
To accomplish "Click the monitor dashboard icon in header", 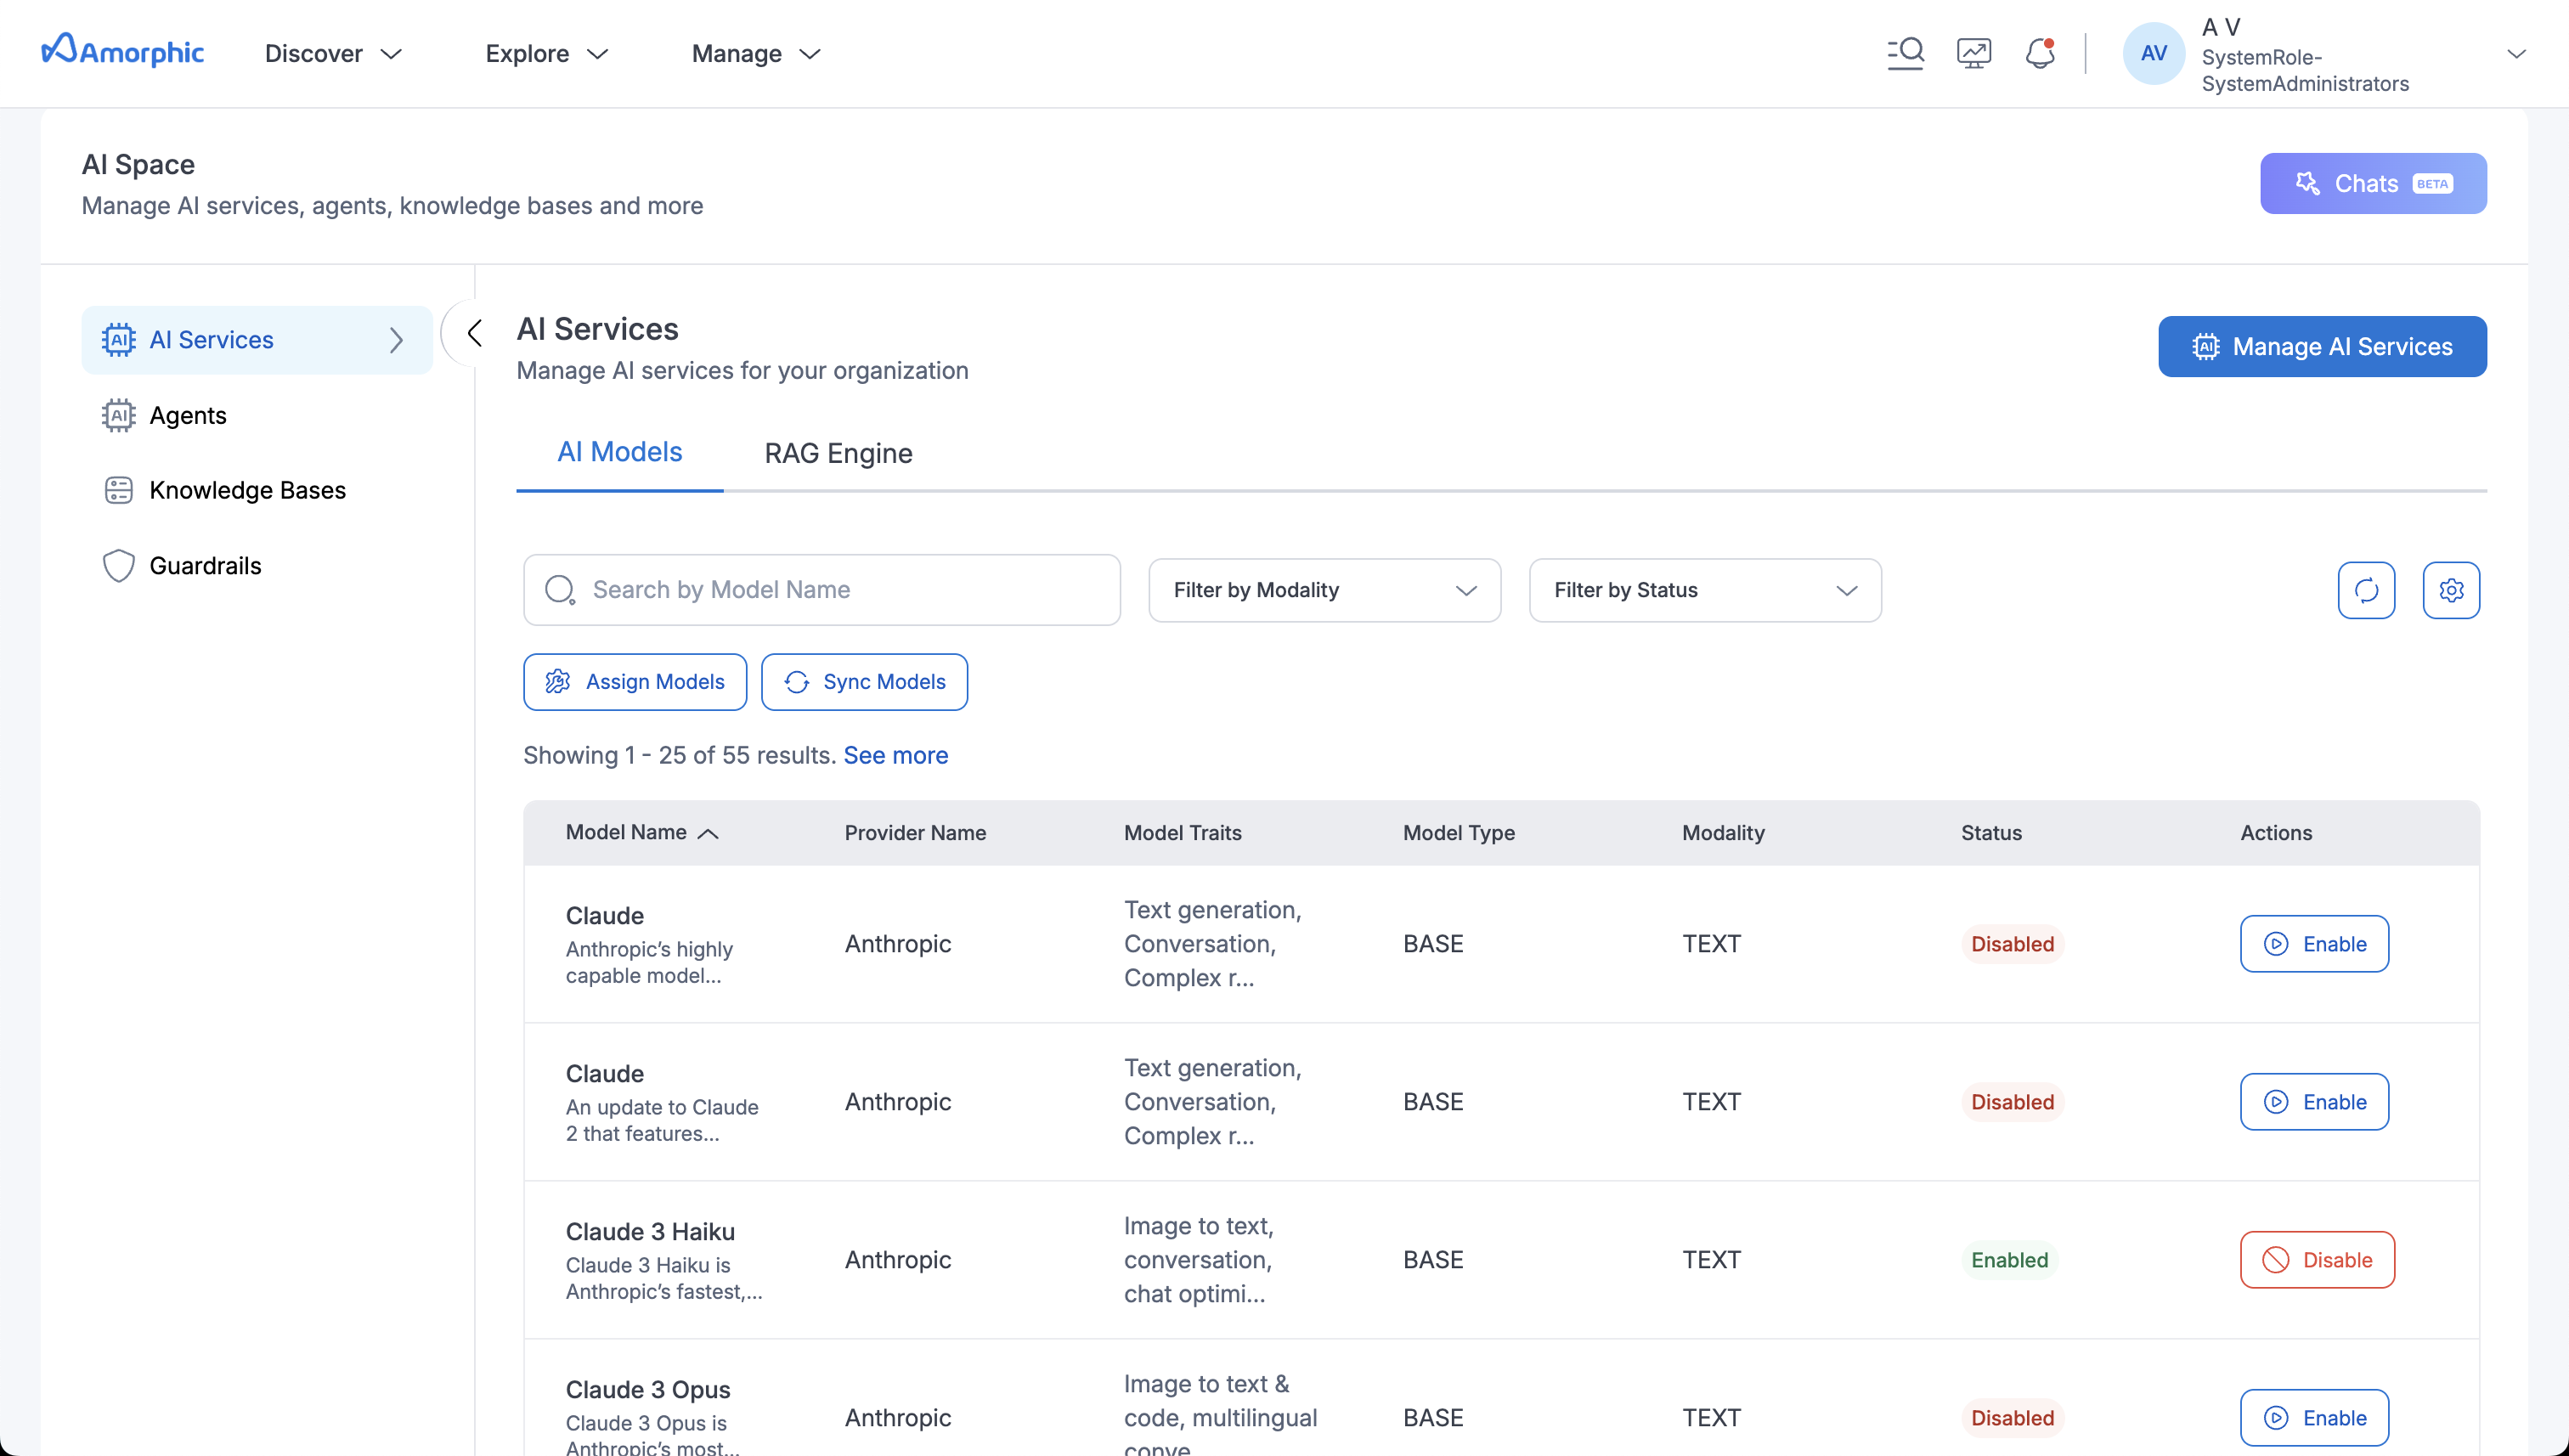I will click(x=1973, y=53).
